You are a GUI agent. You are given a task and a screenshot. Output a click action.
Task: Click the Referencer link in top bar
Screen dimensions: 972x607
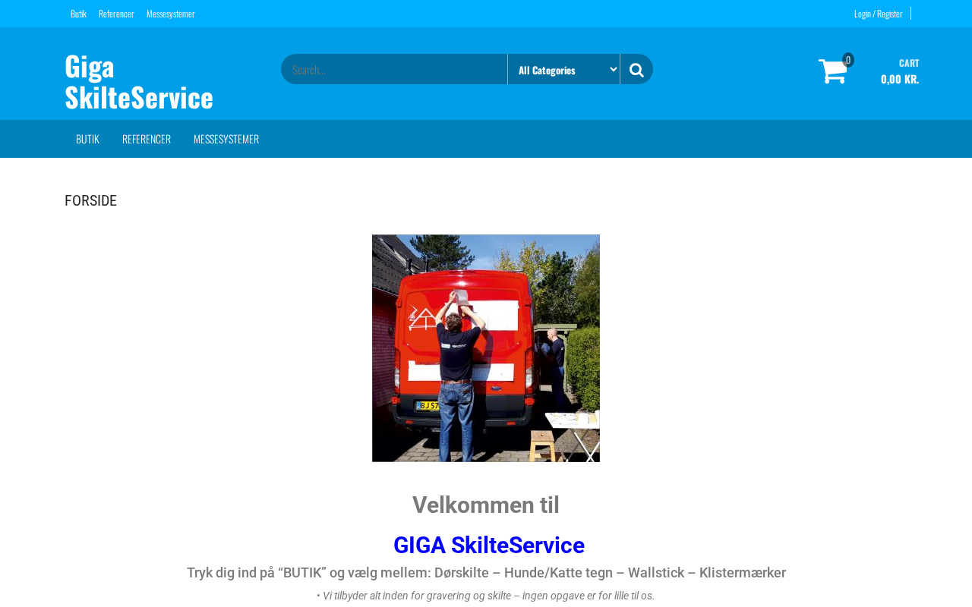(x=116, y=14)
